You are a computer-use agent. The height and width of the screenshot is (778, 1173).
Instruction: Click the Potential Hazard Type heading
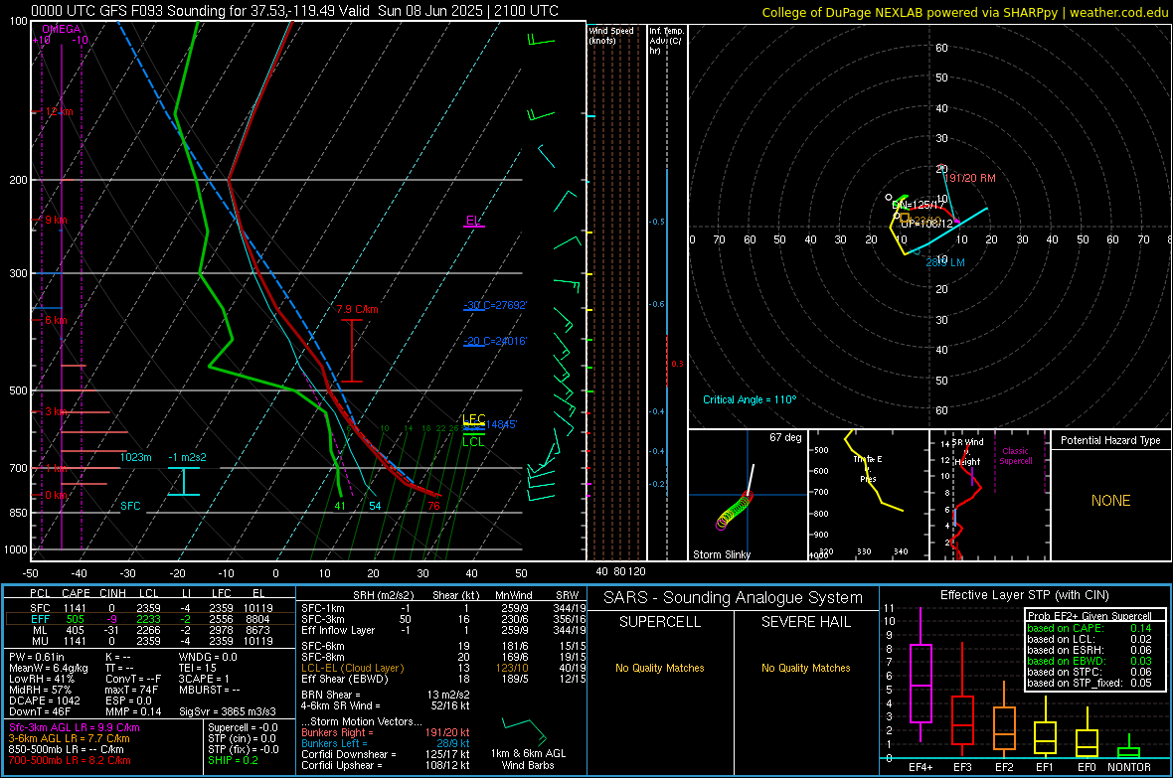1111,440
